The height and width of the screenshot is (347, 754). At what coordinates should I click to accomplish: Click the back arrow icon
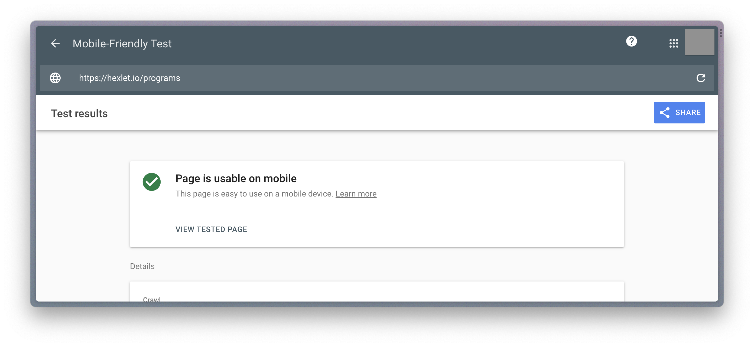(55, 44)
